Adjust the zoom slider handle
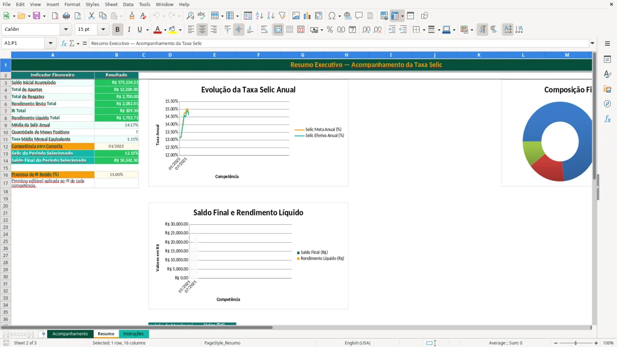The image size is (617, 347). click(x=576, y=343)
